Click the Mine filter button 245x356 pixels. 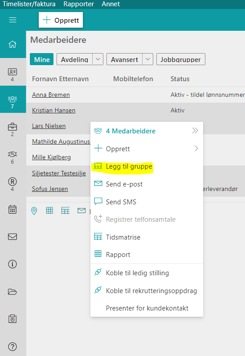pos(42,59)
